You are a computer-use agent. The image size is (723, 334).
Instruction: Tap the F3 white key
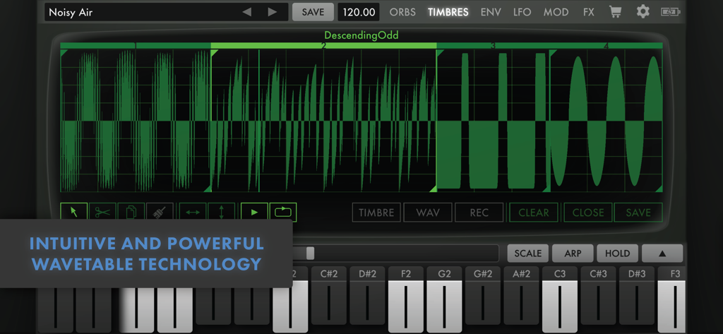(671, 300)
